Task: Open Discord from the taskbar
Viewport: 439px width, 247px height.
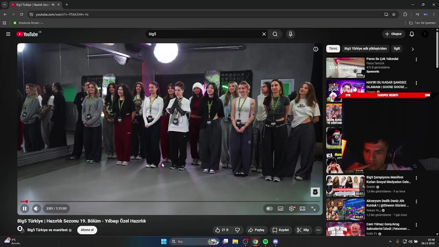Action: pyautogui.click(x=275, y=242)
